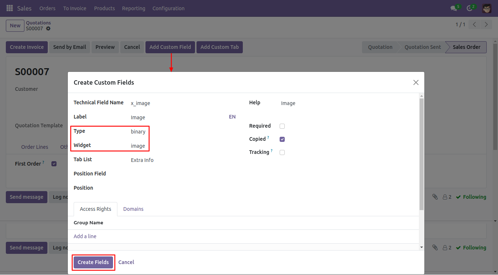Switch to the Domains tab
The width and height of the screenshot is (498, 275).
tap(133, 209)
